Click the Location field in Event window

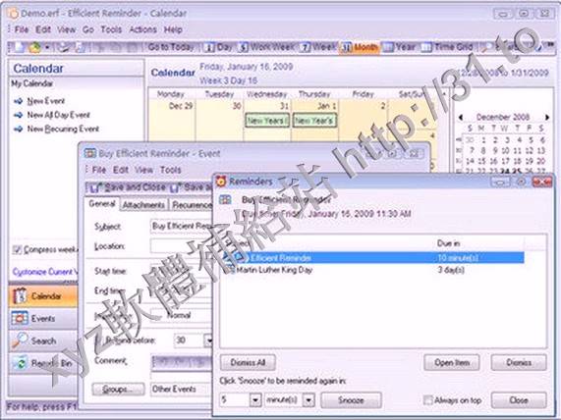(x=182, y=246)
